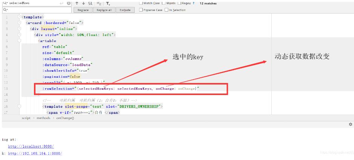Viewport: 354px width, 160px height.
Task: Enable the Regex checkbox
Action: pyautogui.click(x=180, y=3)
